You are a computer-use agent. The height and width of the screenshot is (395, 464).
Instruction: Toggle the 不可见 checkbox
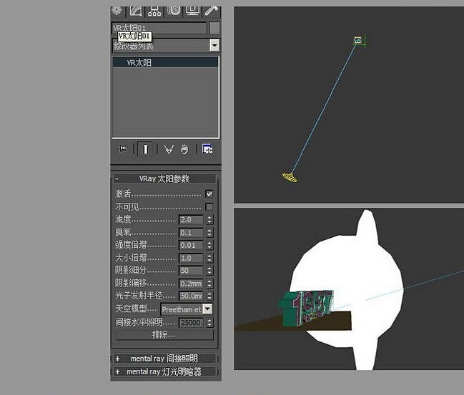coord(209,206)
